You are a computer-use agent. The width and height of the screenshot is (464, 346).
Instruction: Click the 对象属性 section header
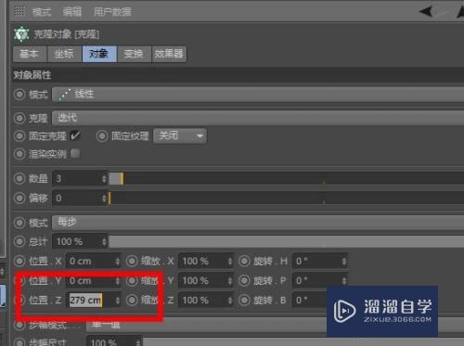(32, 75)
